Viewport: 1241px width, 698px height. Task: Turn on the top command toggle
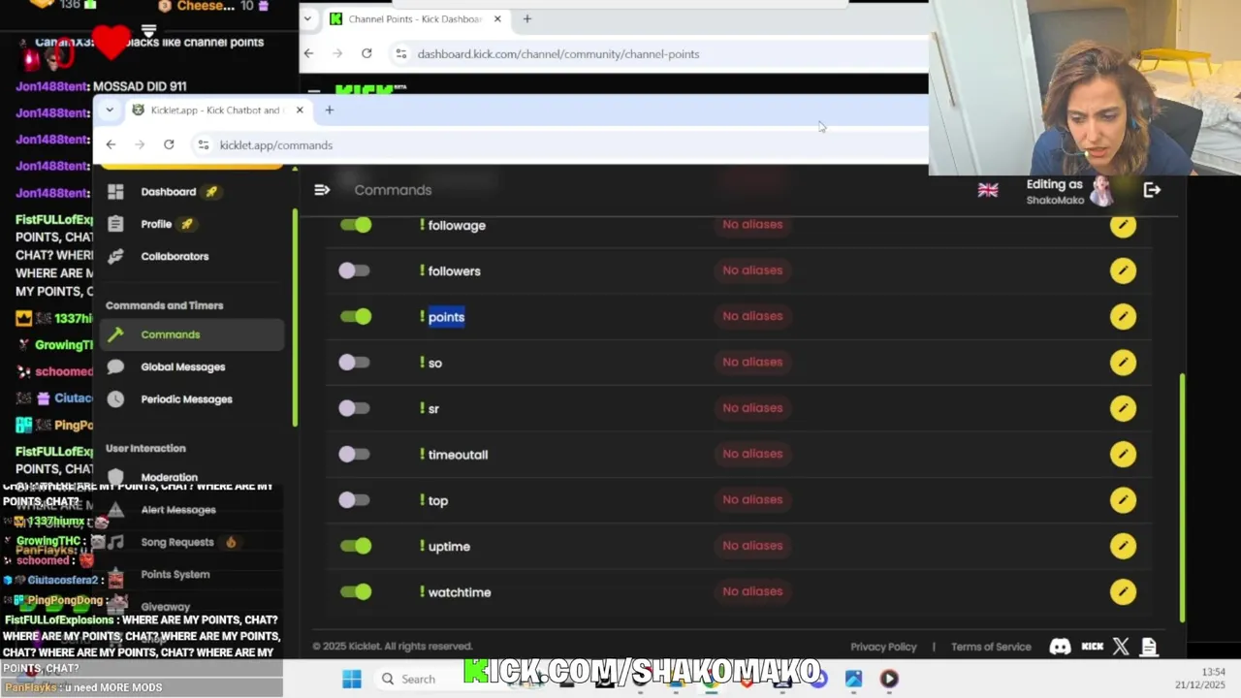354,500
